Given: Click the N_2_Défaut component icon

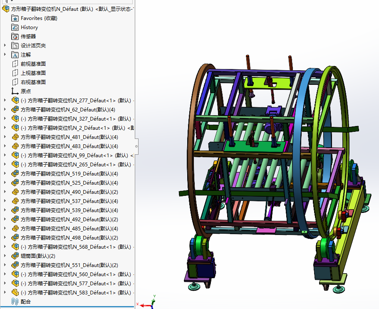Looking at the screenshot, I should click(15, 128).
